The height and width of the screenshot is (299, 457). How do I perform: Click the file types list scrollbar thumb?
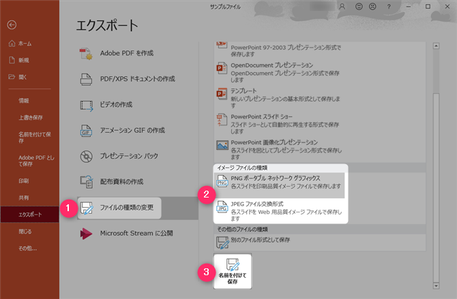tap(436, 187)
